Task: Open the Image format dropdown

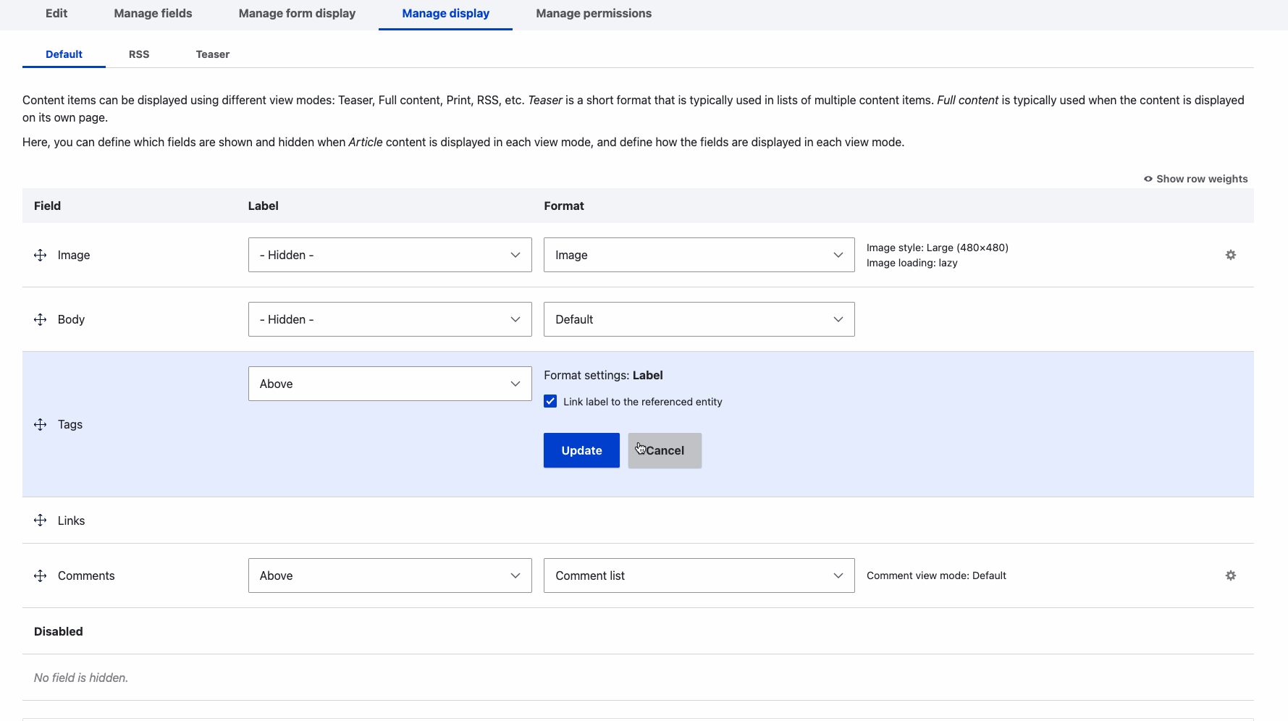Action: [x=699, y=255]
